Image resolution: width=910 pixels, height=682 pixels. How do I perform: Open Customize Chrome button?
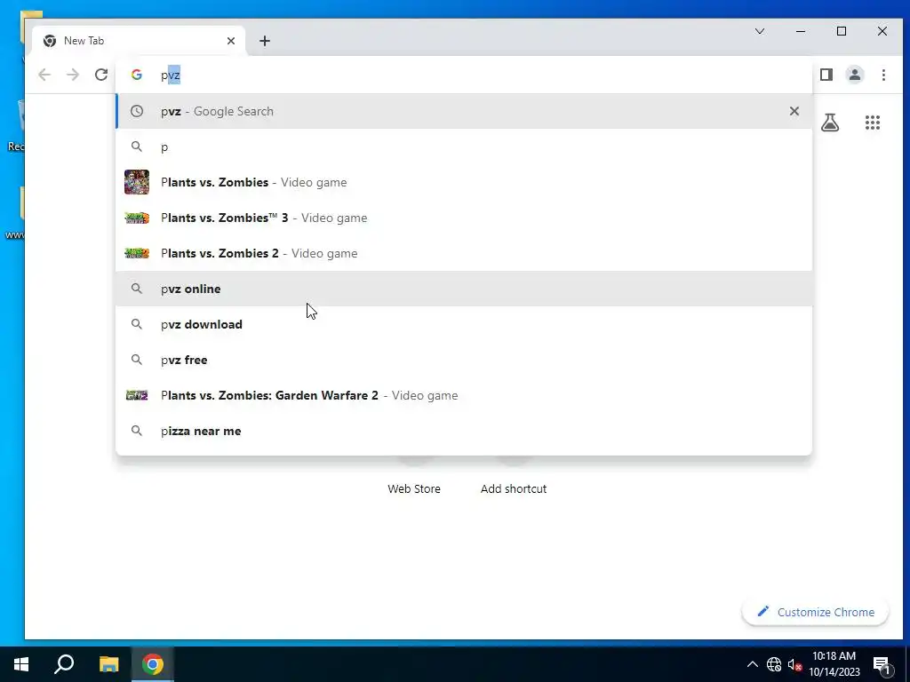point(816,612)
